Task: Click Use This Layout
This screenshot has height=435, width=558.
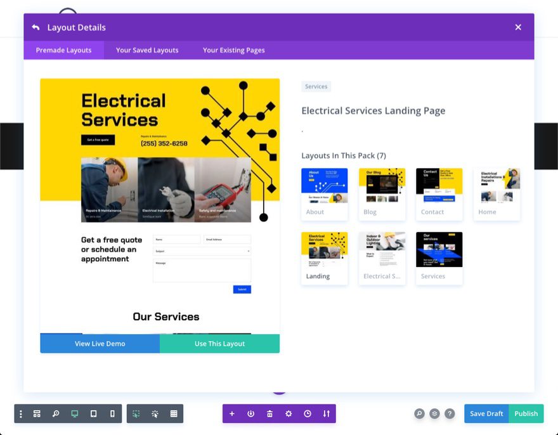Action: tap(219, 343)
